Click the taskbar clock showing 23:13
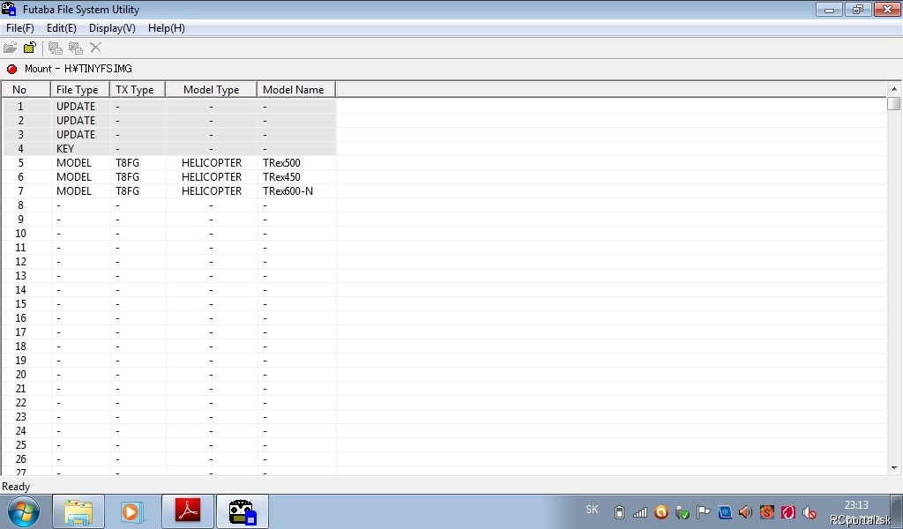This screenshot has width=903, height=529. (x=856, y=505)
